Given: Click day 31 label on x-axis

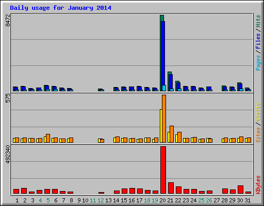Looking at the screenshot, I should 247,200.
